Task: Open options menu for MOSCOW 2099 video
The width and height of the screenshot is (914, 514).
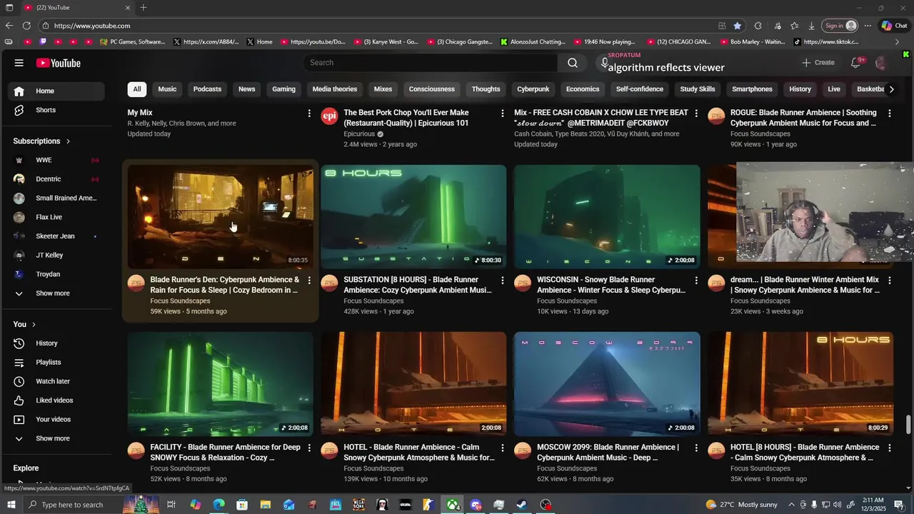Action: click(696, 448)
